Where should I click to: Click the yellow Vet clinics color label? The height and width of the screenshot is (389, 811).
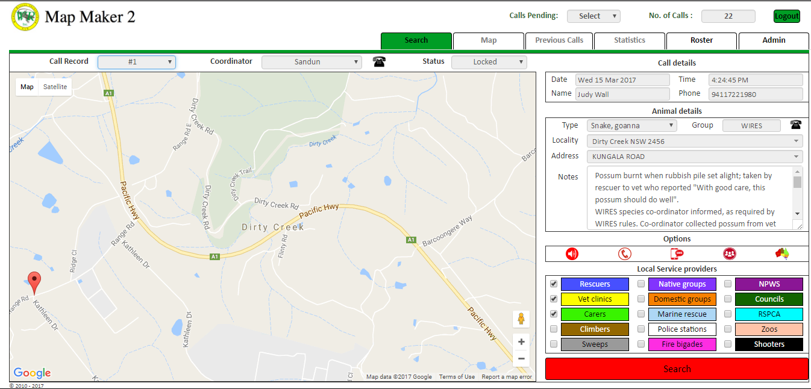point(595,299)
